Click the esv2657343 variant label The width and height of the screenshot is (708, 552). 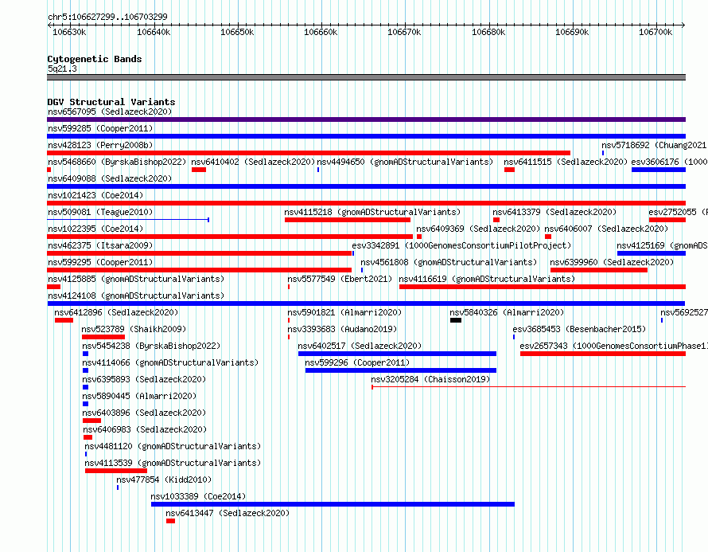(613, 346)
